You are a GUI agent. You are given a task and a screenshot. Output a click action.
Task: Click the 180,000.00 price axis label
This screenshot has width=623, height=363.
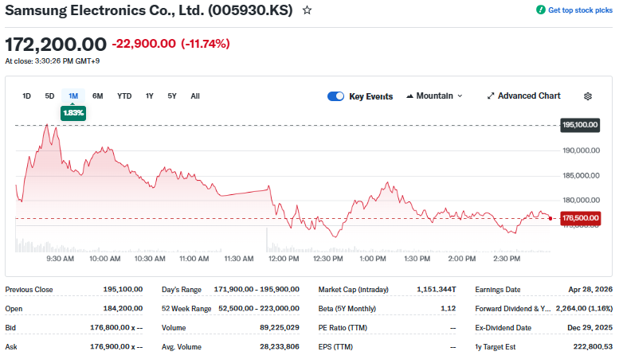pyautogui.click(x=581, y=200)
